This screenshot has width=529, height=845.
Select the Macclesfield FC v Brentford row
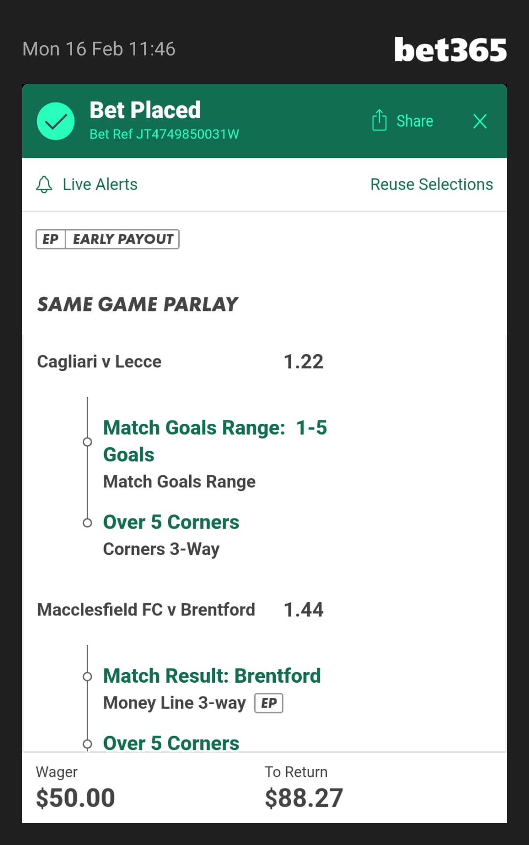tap(146, 610)
